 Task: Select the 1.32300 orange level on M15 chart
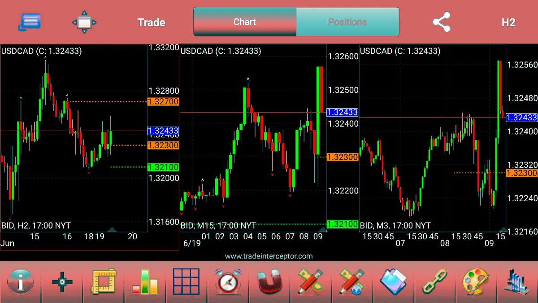(343, 157)
